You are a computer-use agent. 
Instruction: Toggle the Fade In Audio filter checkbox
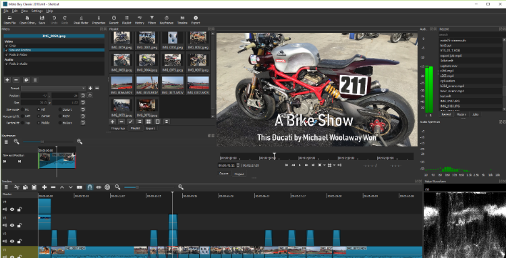pos(7,64)
